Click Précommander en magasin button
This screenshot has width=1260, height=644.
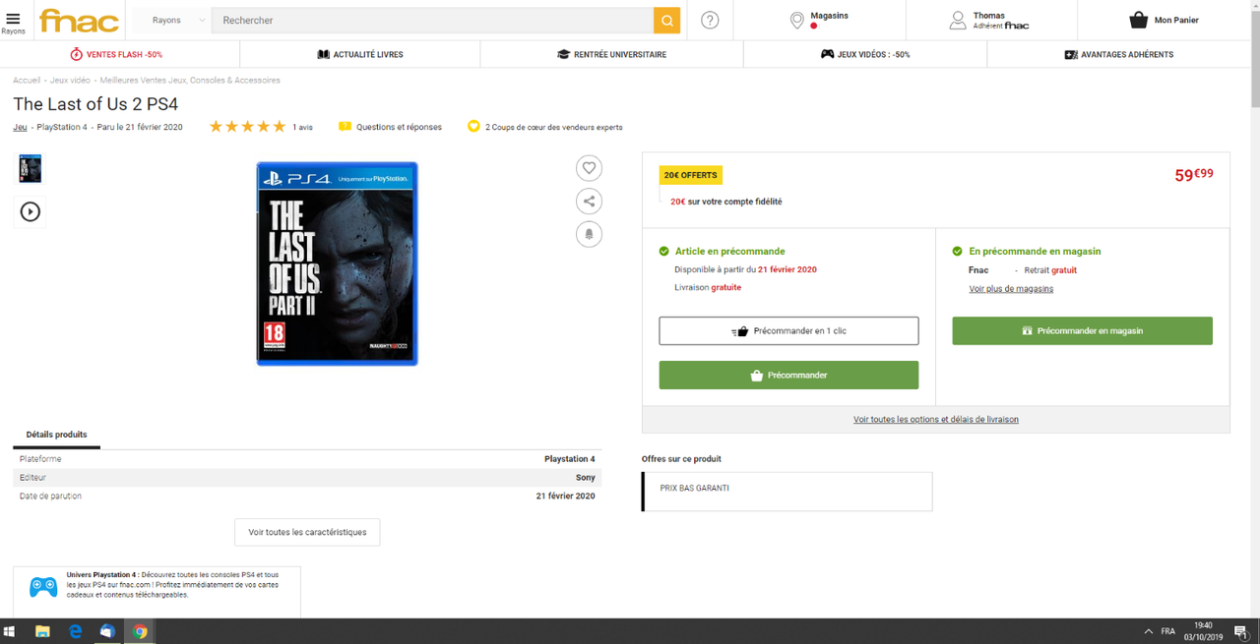click(1082, 330)
